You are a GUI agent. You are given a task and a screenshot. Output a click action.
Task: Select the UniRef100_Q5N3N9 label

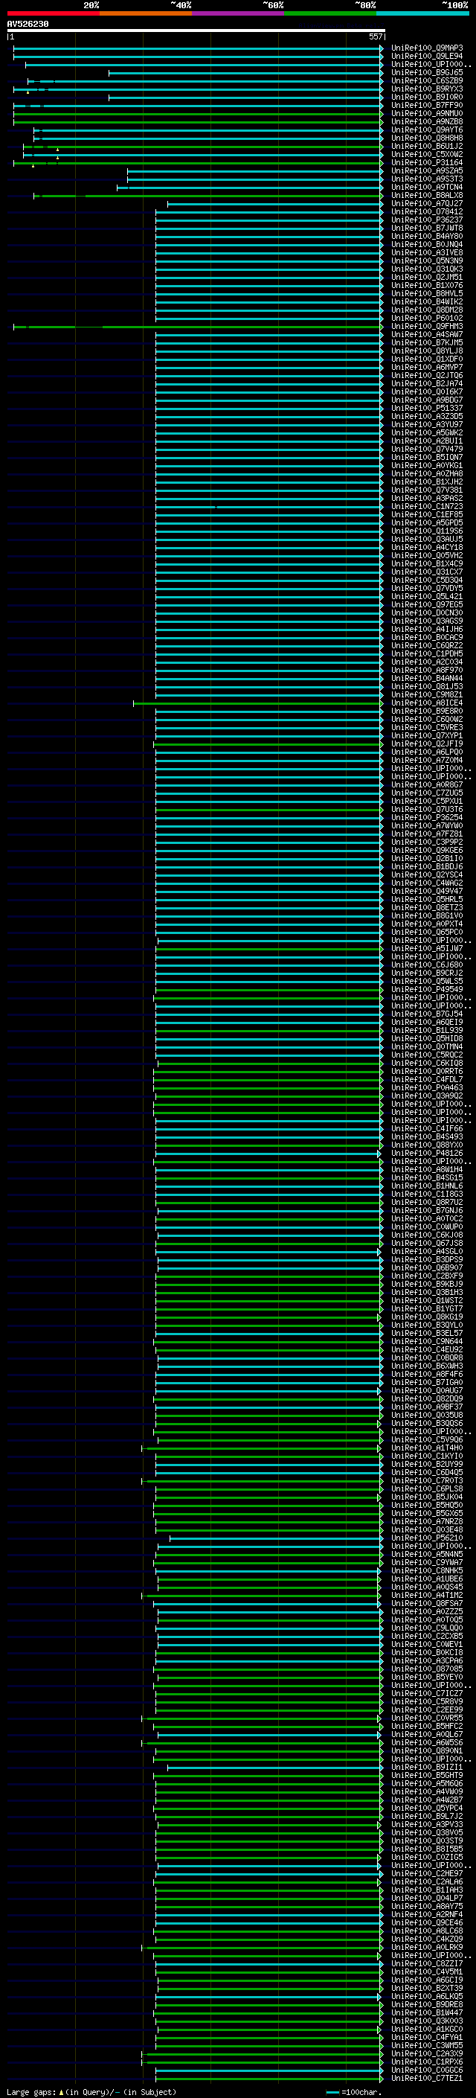coord(426,260)
